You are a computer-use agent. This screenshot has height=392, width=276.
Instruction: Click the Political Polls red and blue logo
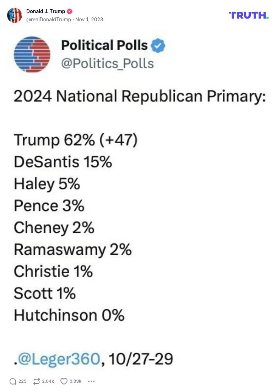tap(32, 54)
